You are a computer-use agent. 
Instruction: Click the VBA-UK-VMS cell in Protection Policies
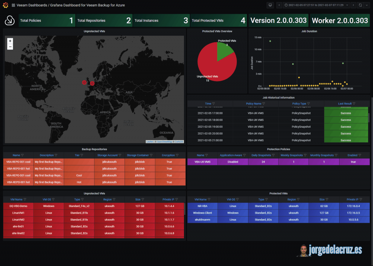[203, 162]
